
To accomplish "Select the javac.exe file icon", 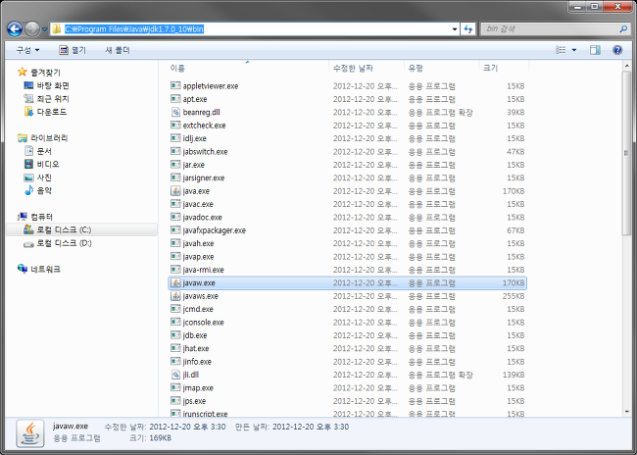I will coord(175,204).
